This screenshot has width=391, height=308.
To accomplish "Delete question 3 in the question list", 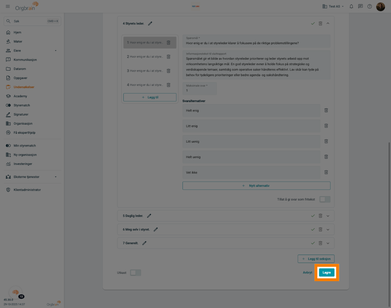I will (169, 71).
